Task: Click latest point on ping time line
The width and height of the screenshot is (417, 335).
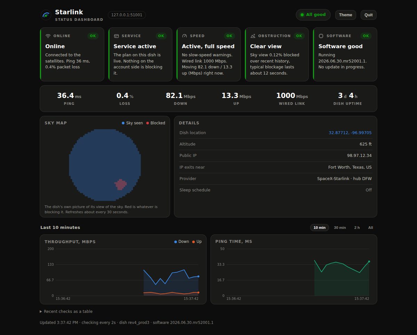Action: pyautogui.click(x=369, y=261)
